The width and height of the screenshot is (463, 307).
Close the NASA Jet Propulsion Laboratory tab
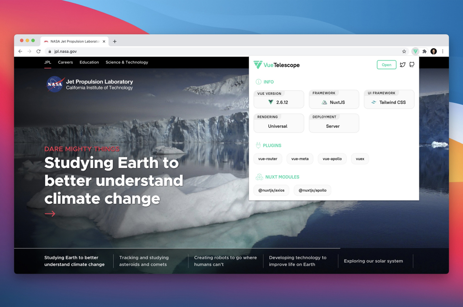104,41
